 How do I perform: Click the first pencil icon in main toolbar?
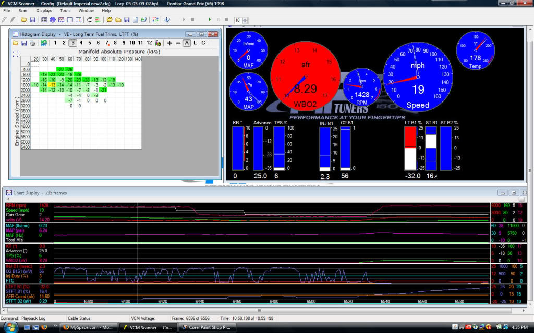(4, 20)
